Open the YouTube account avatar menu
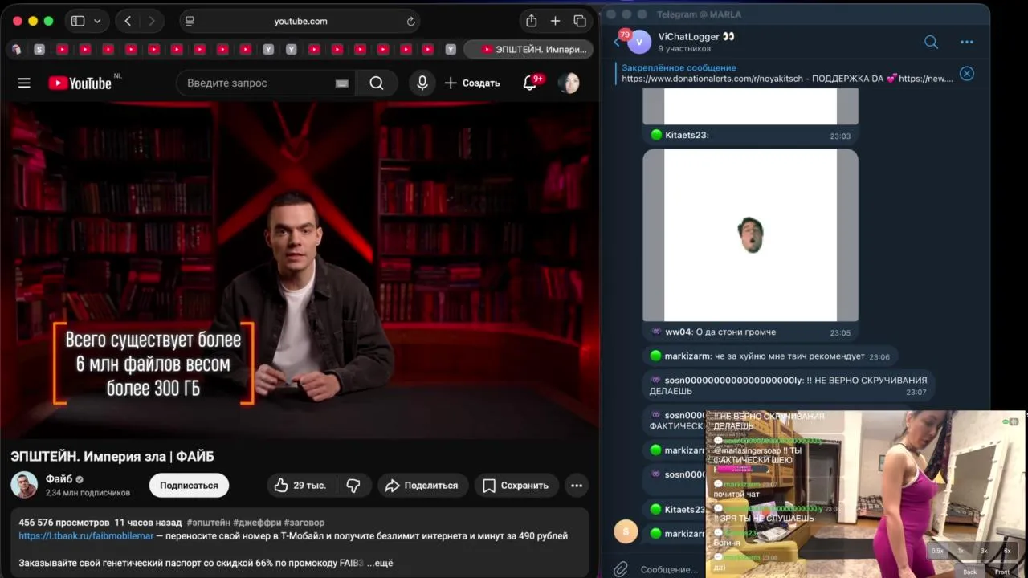 click(x=569, y=83)
